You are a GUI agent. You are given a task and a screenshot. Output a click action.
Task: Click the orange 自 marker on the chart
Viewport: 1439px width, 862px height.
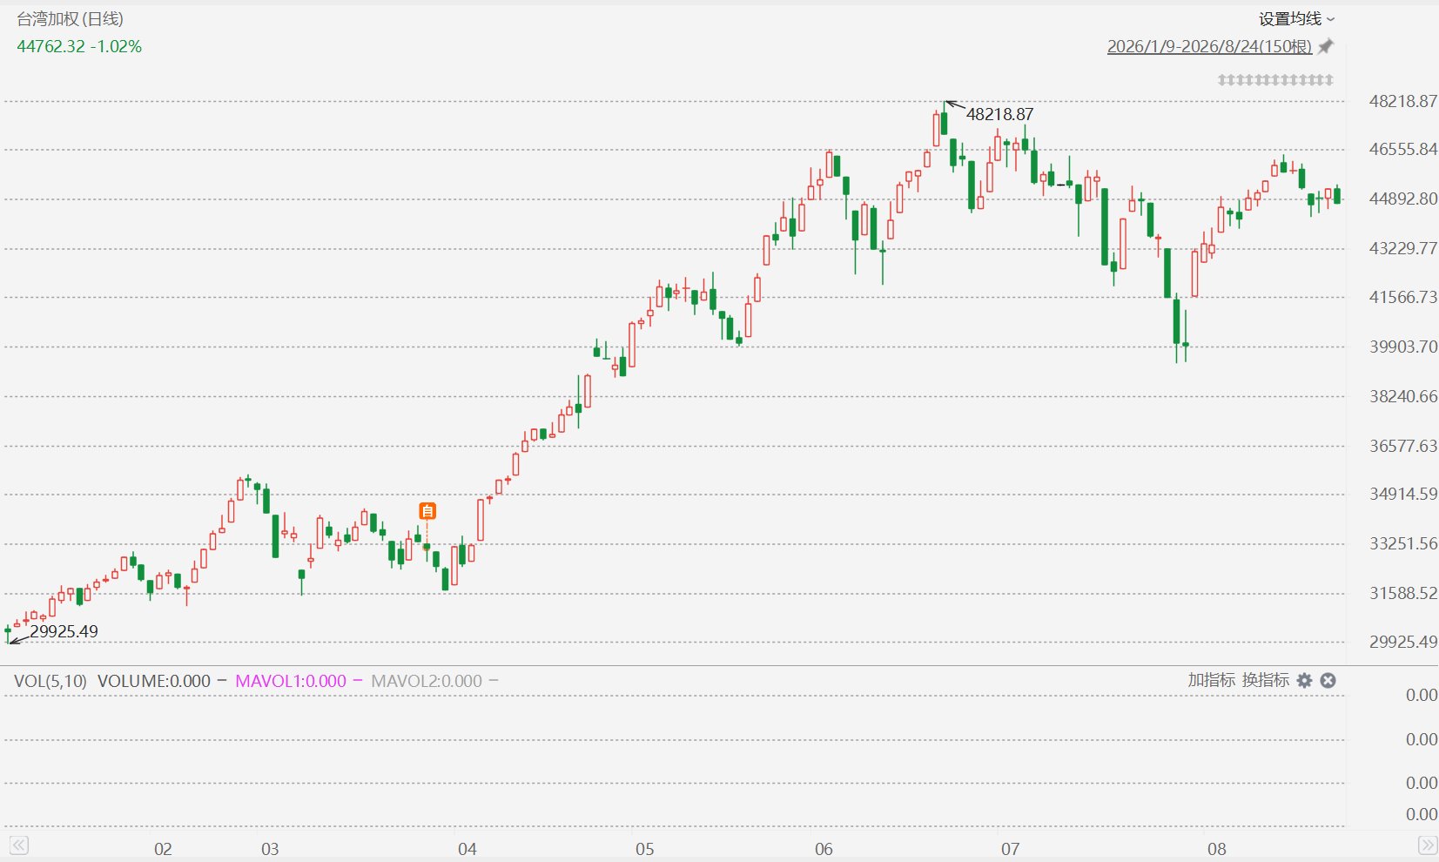tap(427, 511)
